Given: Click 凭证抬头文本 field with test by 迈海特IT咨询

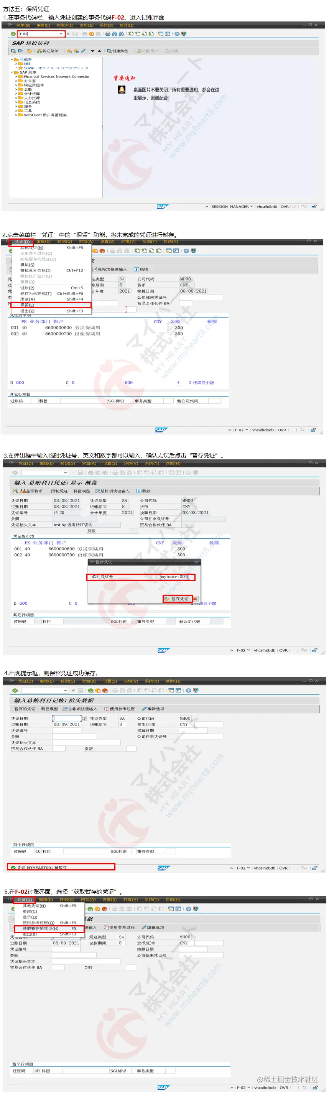Looking at the screenshot, I should click(x=87, y=525).
